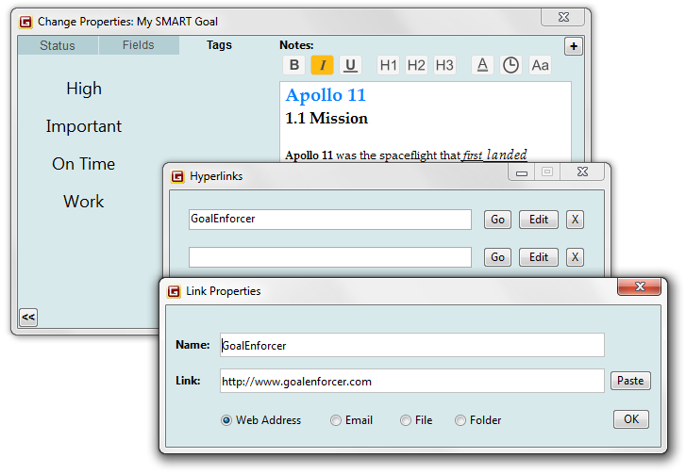Edit the GoalEnforcer hyperlink
This screenshot has height=474, width=686.
[539, 220]
